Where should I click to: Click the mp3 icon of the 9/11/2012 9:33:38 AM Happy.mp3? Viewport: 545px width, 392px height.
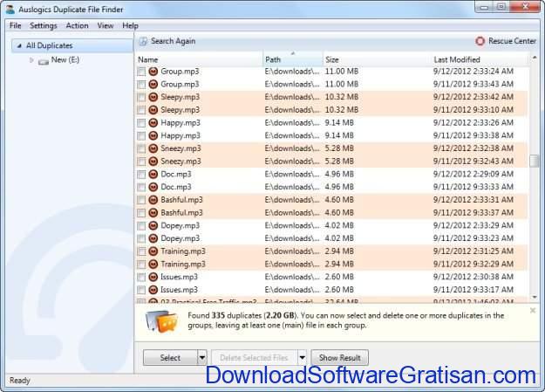[153, 136]
